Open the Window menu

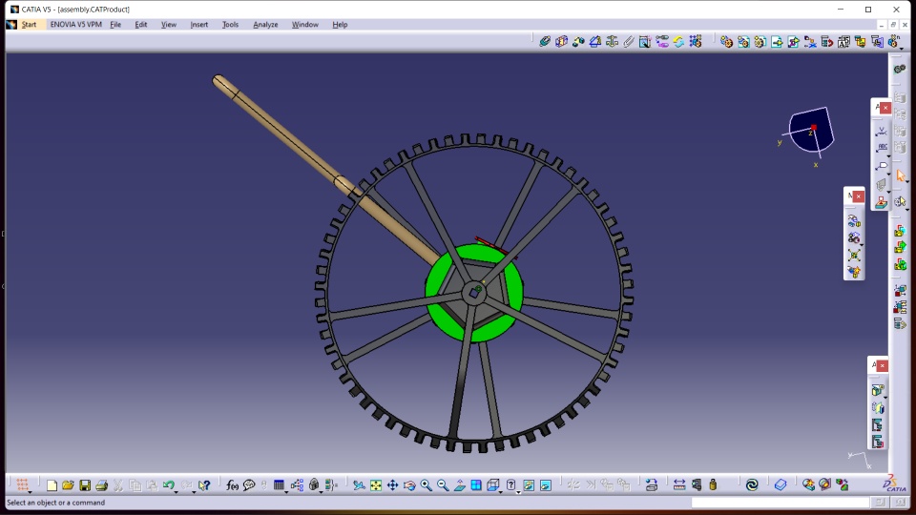point(305,25)
